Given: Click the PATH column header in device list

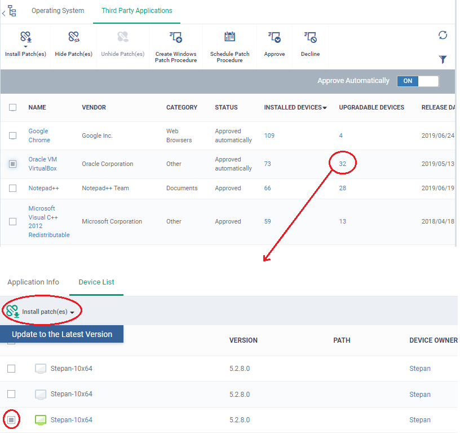Looking at the screenshot, I should (x=342, y=340).
